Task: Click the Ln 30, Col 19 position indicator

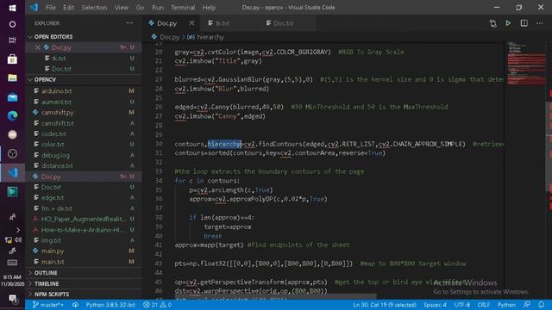Action: click(x=385, y=305)
